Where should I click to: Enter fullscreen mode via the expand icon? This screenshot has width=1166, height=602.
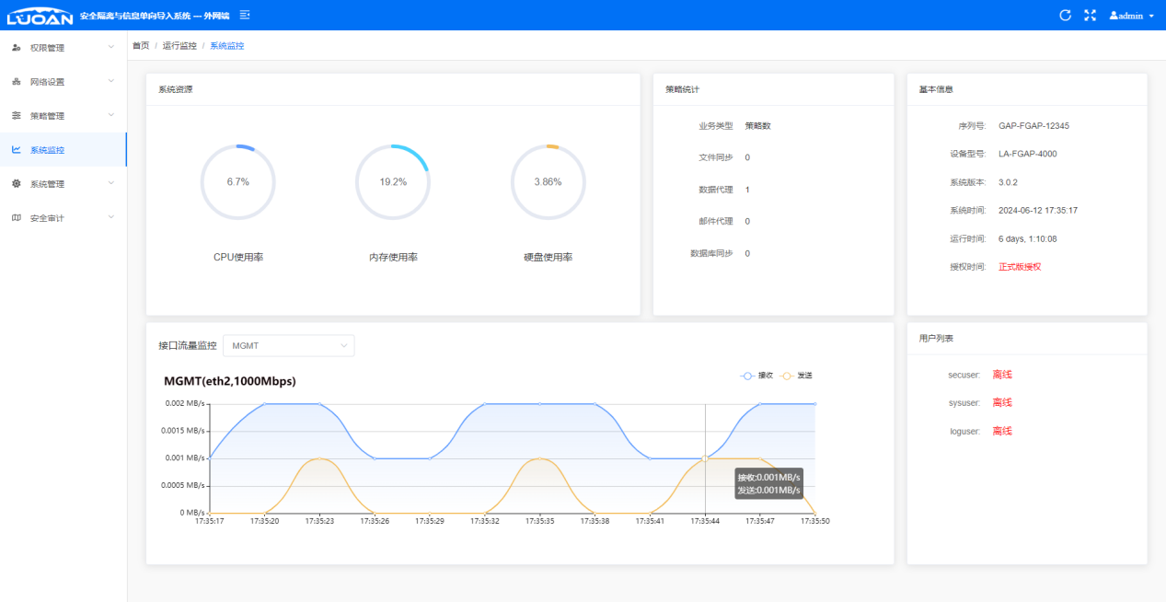click(x=1091, y=15)
